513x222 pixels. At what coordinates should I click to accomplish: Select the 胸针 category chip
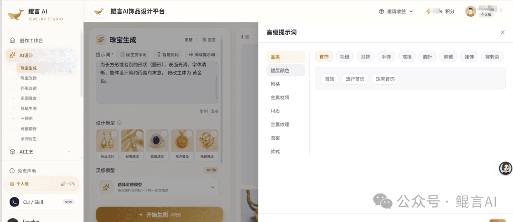427,57
